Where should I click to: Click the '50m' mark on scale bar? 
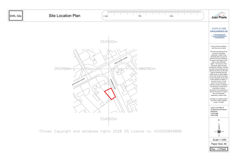[x=140, y=16]
